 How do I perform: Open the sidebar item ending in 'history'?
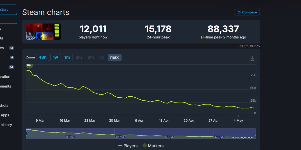(6, 125)
